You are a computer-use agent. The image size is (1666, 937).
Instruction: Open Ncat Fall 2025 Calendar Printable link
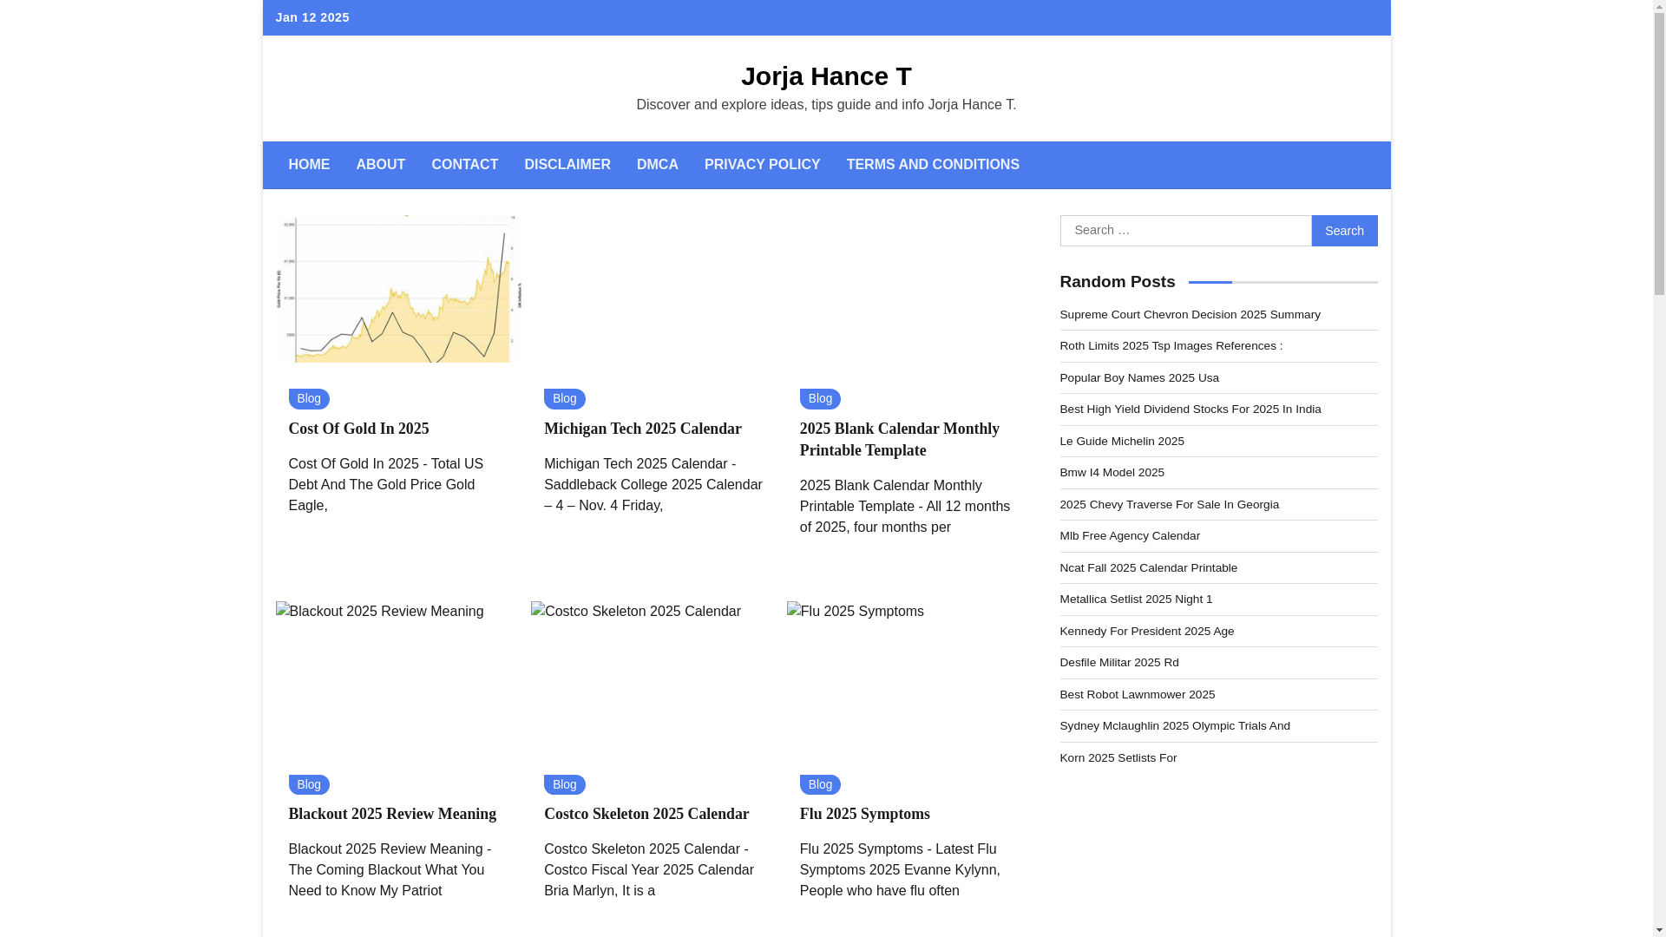tap(1149, 568)
